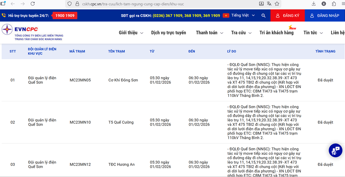Open Tri ân khách hàng menu item
Viewport: 345px width, 177px height.
pos(276,33)
